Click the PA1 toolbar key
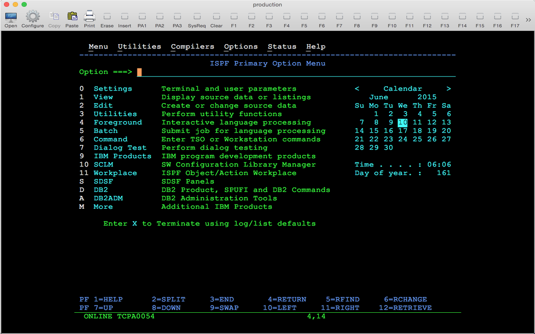This screenshot has width=535, height=334. pyautogui.click(x=142, y=19)
